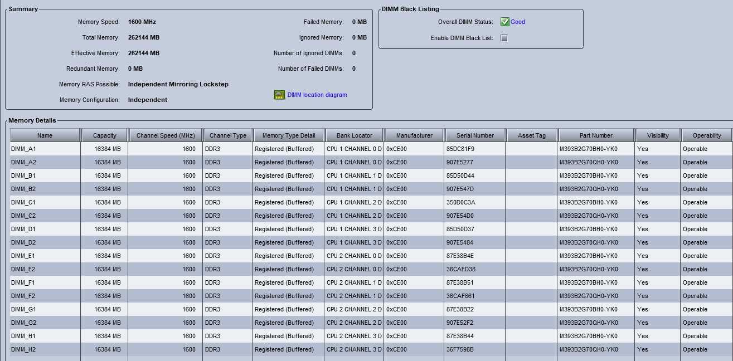Select the DIMM_G2 row name
Viewport: 733px width, 361px height.
click(23, 323)
